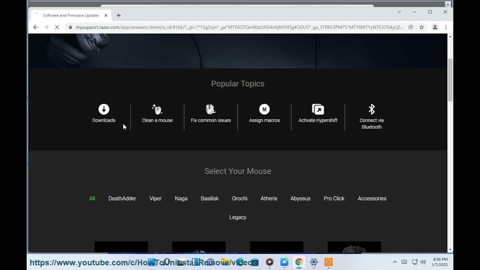
Task: Open network icon in system tray
Action: click(x=415, y=262)
